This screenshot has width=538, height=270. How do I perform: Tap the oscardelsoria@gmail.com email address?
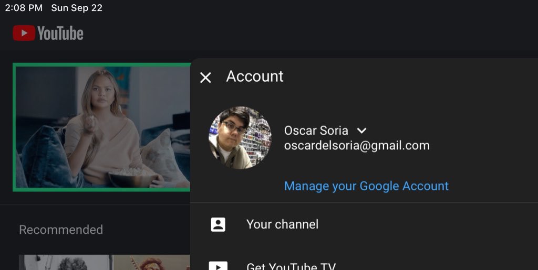[357, 145]
